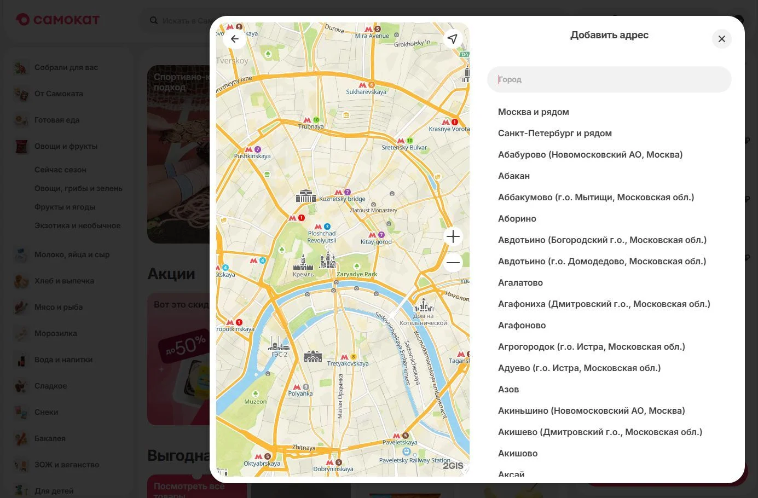Select Авдотьино (г.о. Домодедово, Московская обл.)
The height and width of the screenshot is (498, 758).
[x=602, y=261]
